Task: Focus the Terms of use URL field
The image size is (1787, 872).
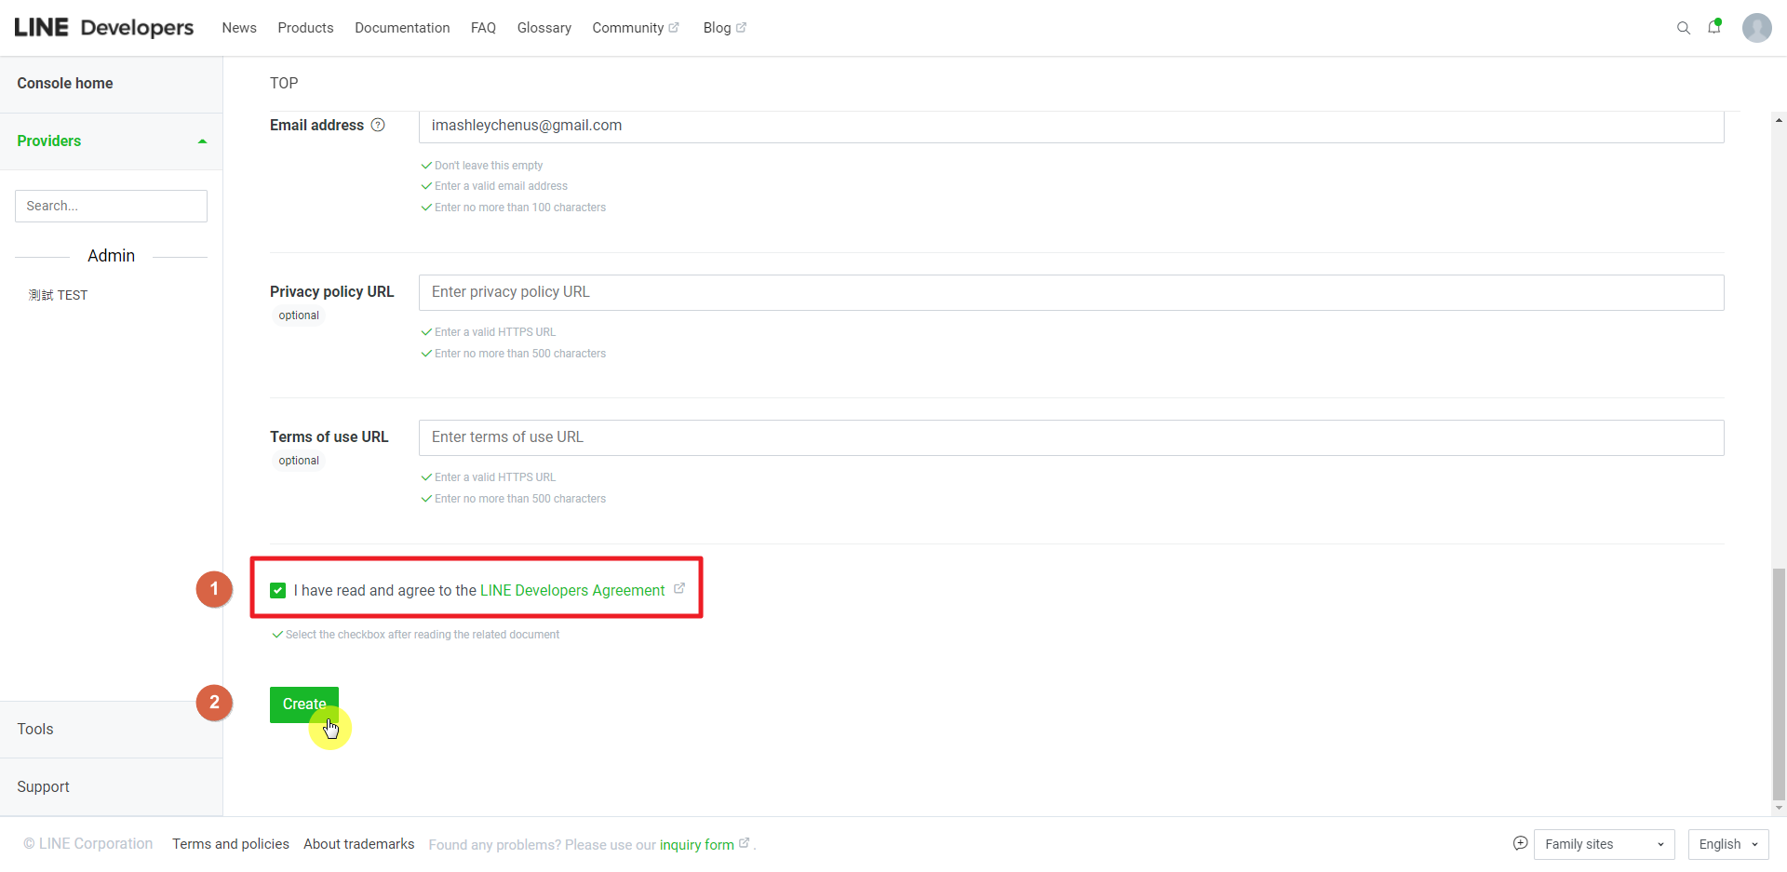Action: (x=1070, y=437)
